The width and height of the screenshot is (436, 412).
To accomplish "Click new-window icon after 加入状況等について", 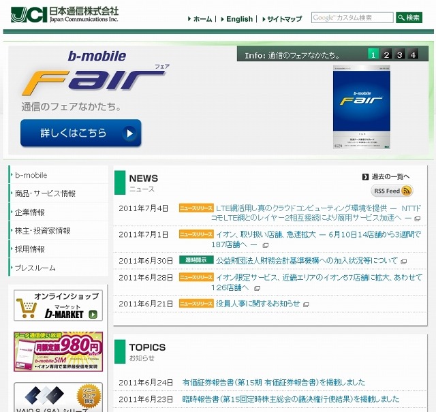I will [403, 261].
